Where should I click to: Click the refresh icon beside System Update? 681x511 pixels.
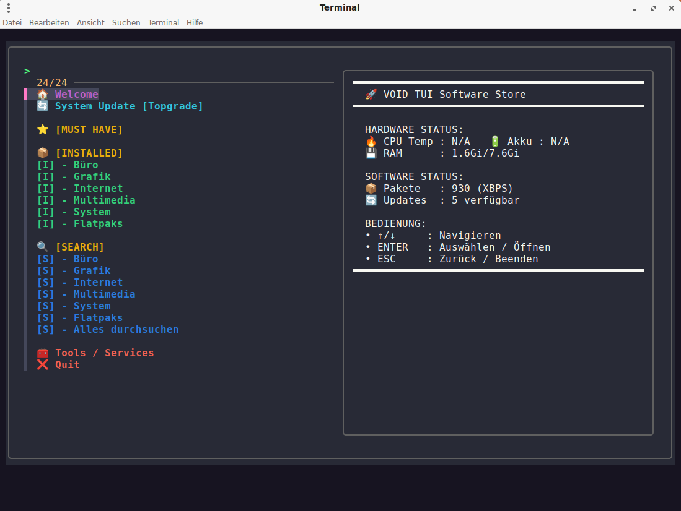(42, 106)
